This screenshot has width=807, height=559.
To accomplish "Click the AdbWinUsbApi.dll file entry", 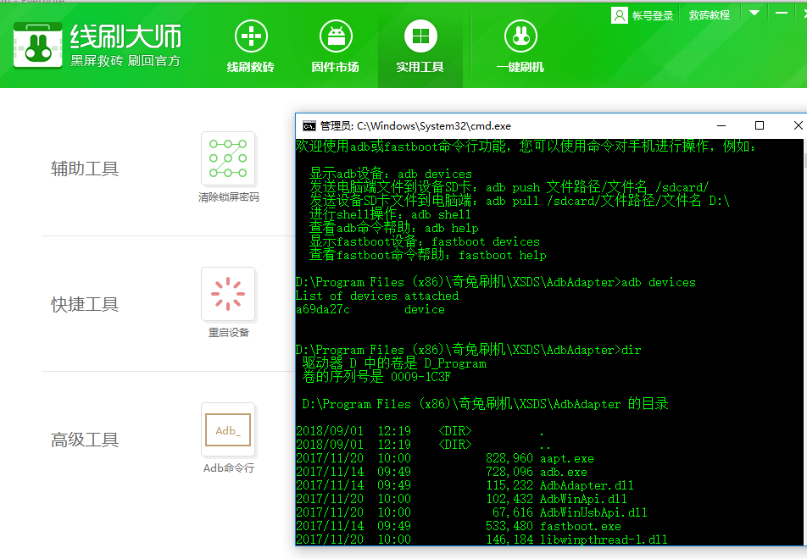I will coord(593,512).
